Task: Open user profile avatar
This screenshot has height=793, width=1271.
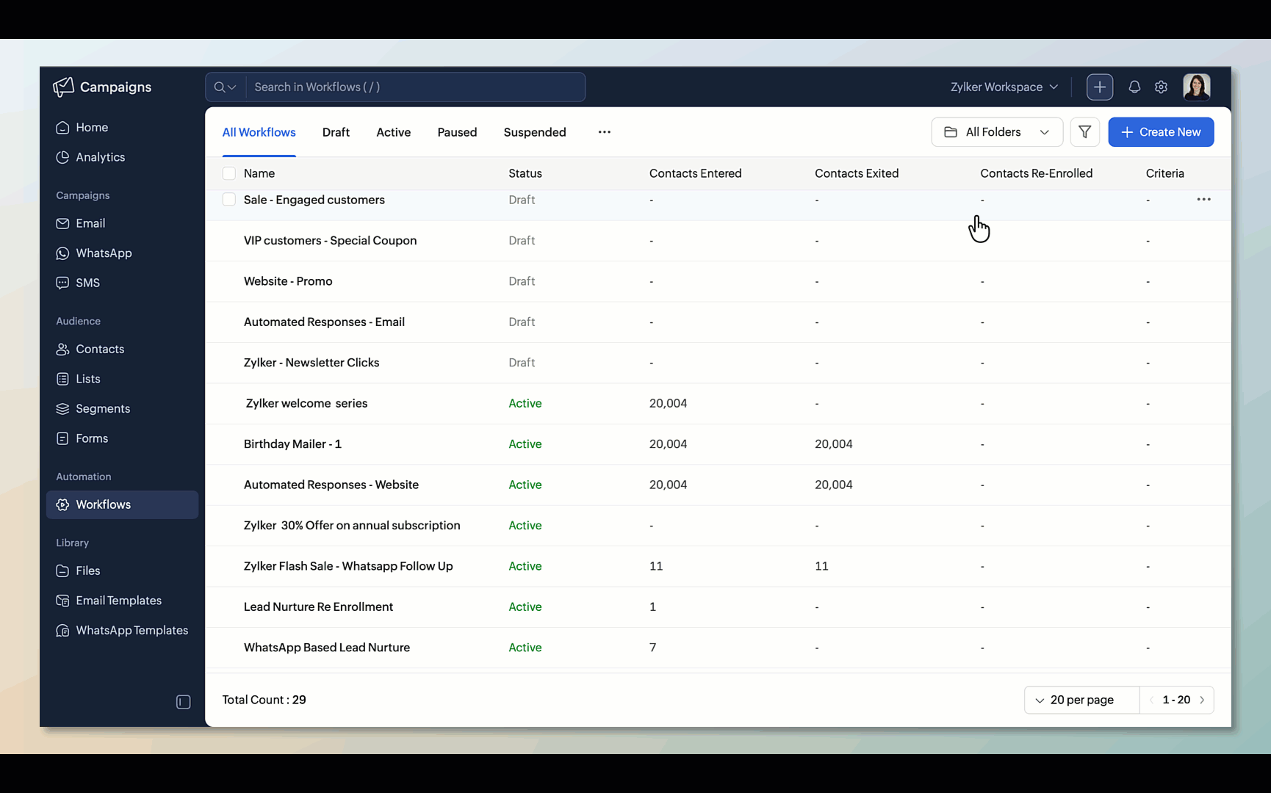Action: 1197,87
